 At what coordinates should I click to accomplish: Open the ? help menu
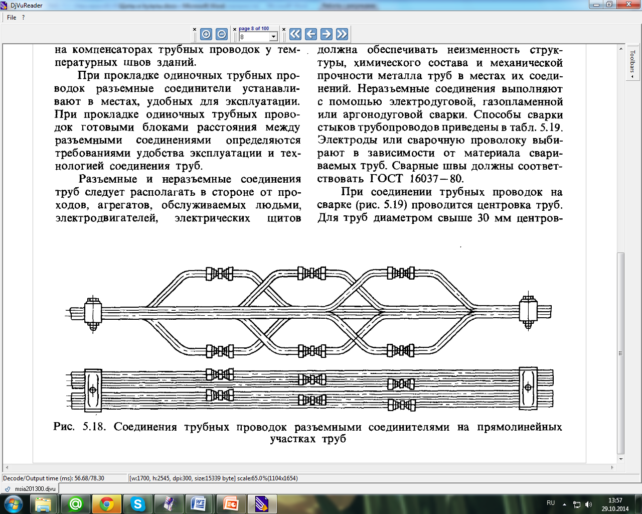(23, 17)
